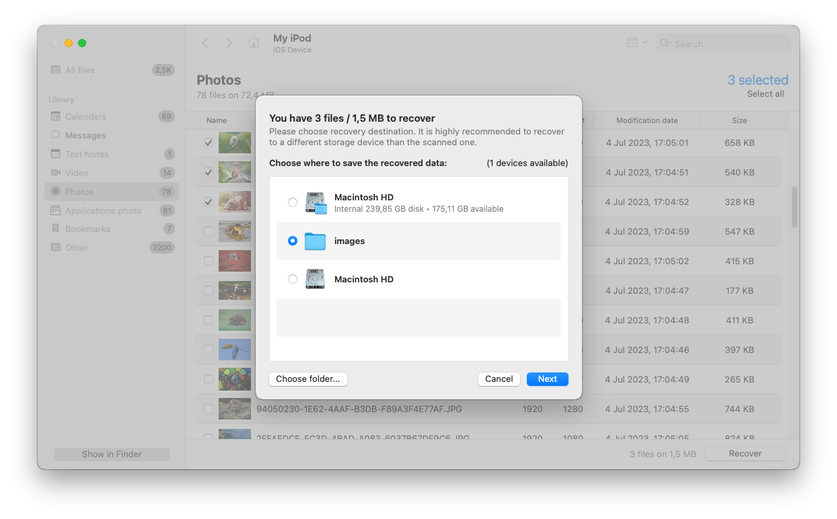Viewport: 837px width, 519px height.
Task: Click the file list vertical scrollbar
Action: pos(795,207)
